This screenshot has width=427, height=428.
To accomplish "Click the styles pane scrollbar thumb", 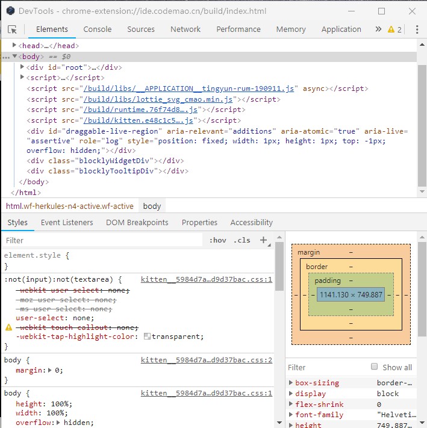I will (279, 266).
